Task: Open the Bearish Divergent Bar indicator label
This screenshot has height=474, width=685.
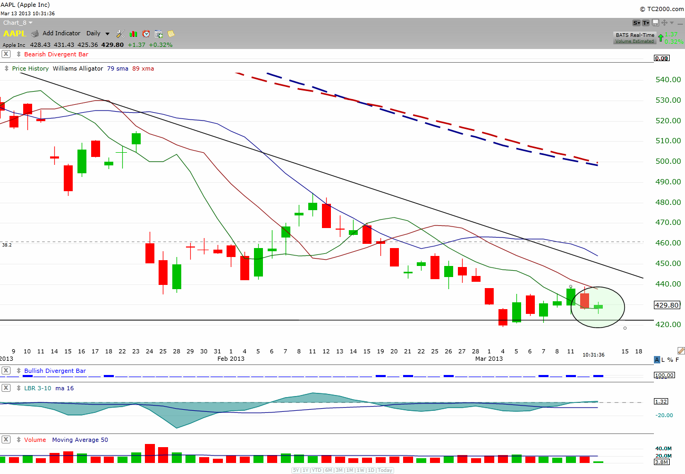Action: [56, 54]
